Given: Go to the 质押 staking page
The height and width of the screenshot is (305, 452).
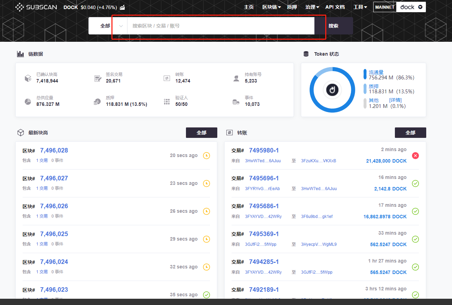Looking at the screenshot, I should point(292,7).
